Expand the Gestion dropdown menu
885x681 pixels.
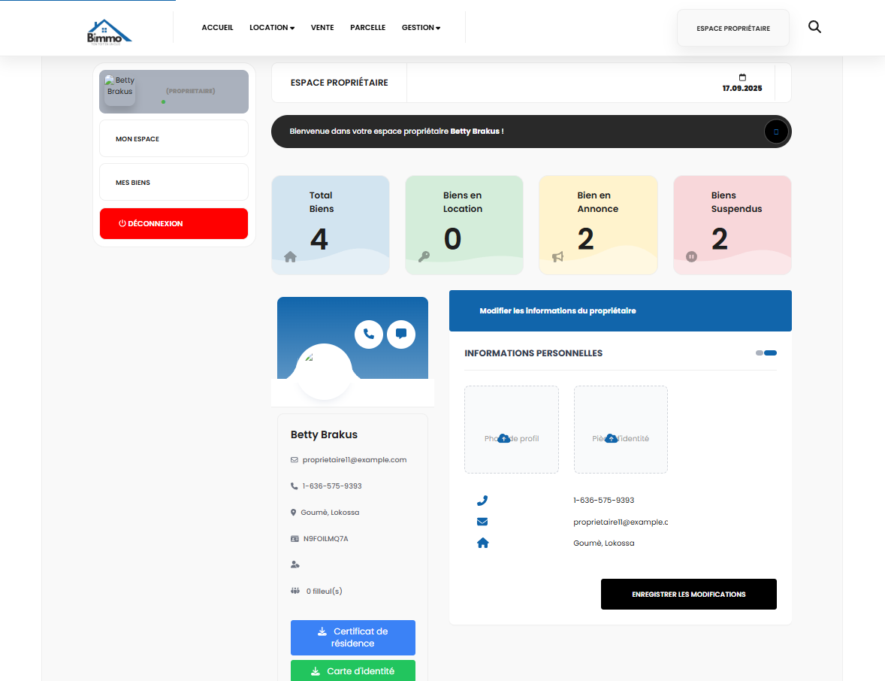click(x=421, y=28)
